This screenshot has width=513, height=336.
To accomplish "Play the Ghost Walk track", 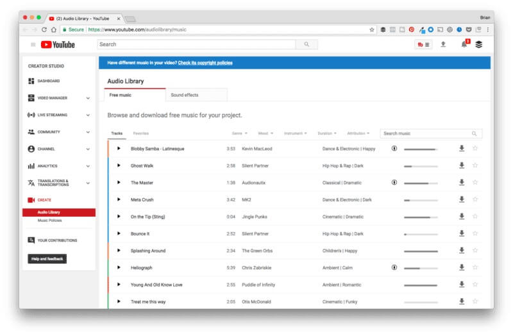I will 119,165.
